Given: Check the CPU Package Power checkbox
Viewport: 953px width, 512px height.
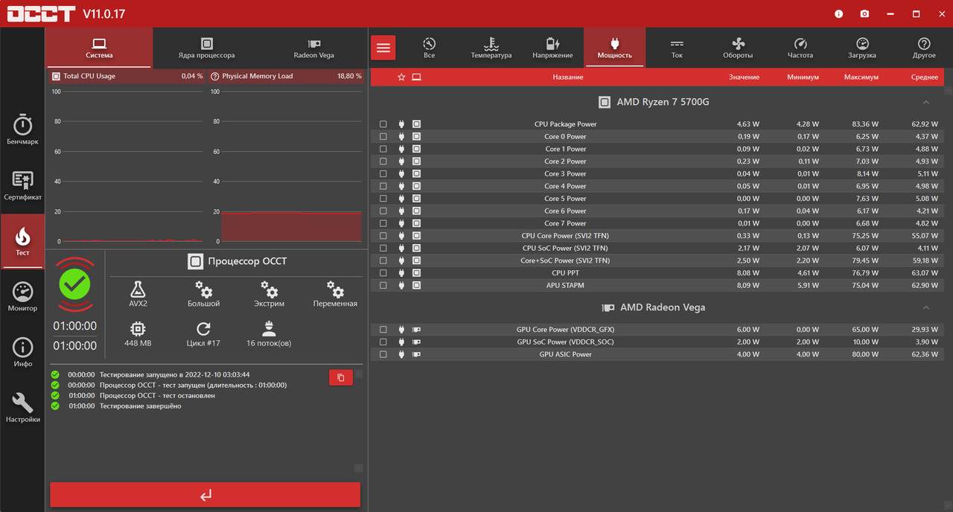Looking at the screenshot, I should (x=383, y=124).
